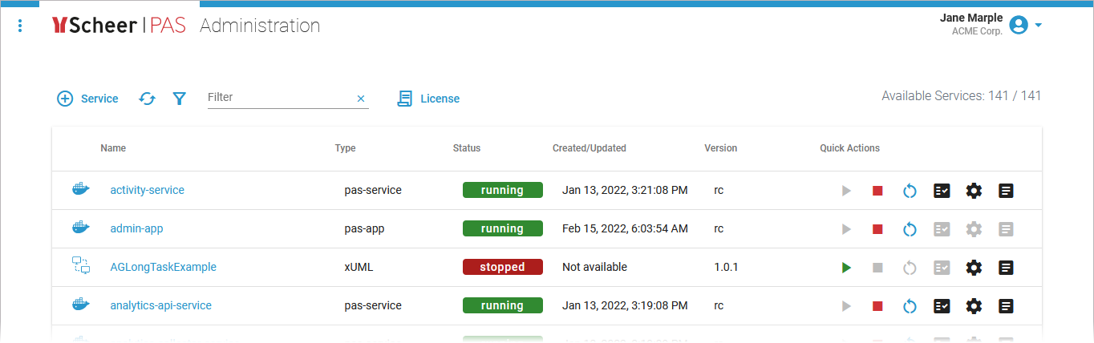Sort services by Status column header
The width and height of the screenshot is (1094, 343).
[x=467, y=148]
